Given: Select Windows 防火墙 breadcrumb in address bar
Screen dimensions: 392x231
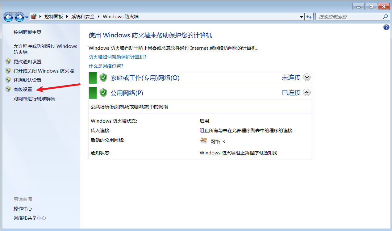Looking at the screenshot, I should (121, 17).
